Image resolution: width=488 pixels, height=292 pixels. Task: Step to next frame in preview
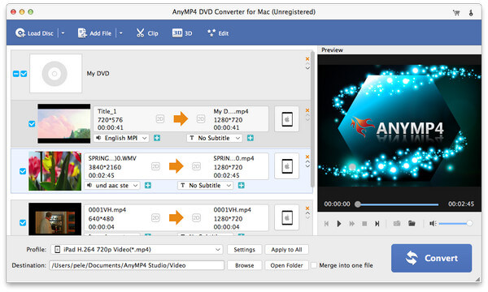[x=377, y=223]
